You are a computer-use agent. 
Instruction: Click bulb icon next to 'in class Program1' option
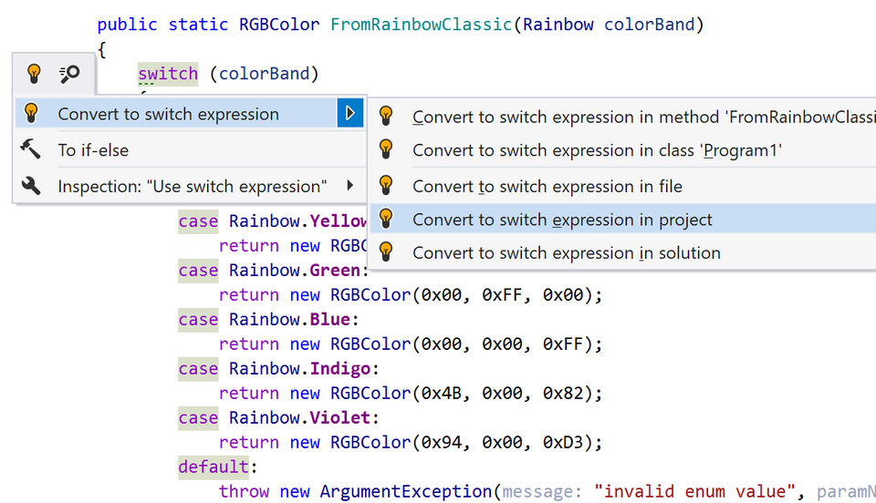click(x=386, y=149)
